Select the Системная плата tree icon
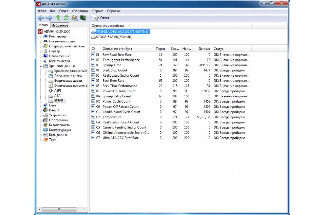Viewport: 324px width, 215px height. point(46,41)
